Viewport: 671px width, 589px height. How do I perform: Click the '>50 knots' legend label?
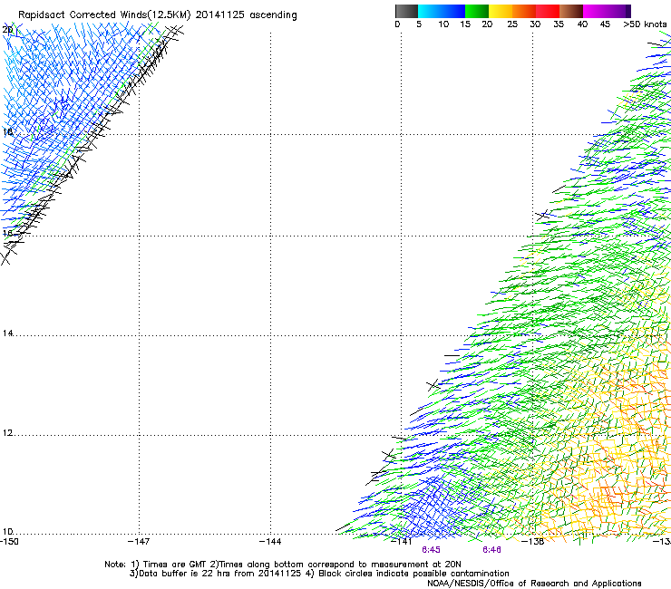645,24
